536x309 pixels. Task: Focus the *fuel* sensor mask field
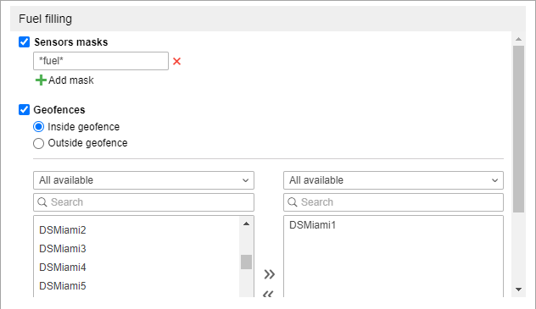pyautogui.click(x=101, y=61)
